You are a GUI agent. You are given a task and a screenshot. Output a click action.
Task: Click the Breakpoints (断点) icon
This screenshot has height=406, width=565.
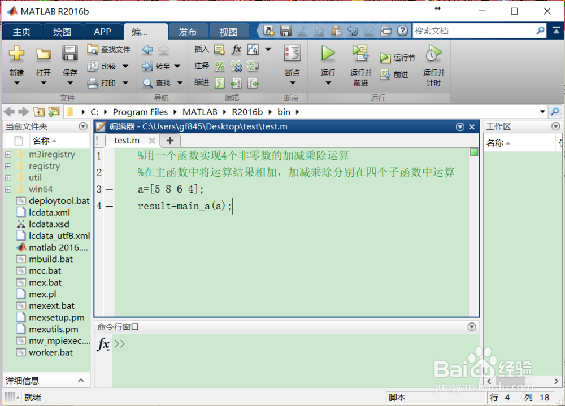pyautogui.click(x=292, y=53)
